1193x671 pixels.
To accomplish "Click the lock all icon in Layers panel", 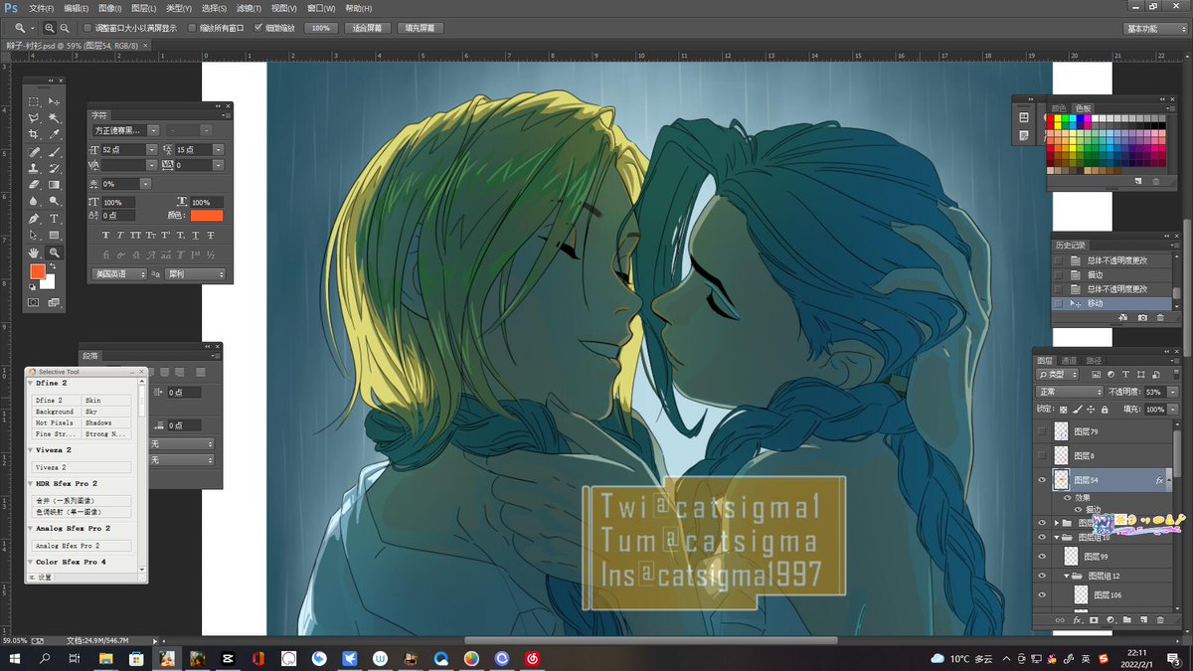I will click(x=1105, y=410).
